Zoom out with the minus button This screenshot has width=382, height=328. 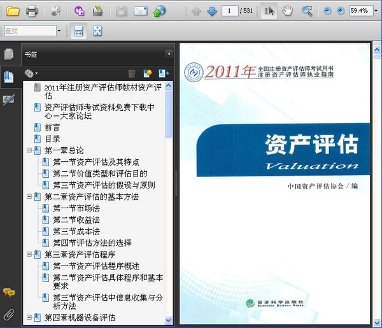point(327,11)
